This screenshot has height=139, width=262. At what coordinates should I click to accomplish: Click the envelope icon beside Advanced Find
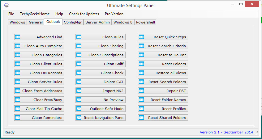18,37
